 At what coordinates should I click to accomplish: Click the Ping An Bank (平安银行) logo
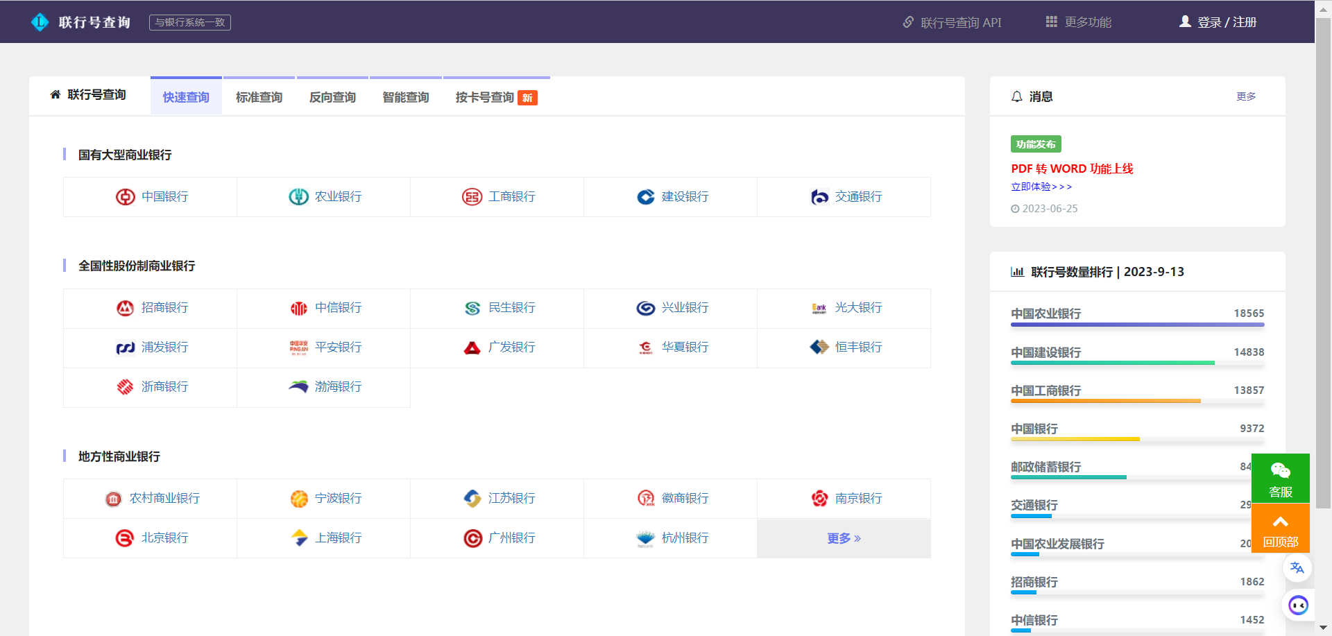click(298, 347)
